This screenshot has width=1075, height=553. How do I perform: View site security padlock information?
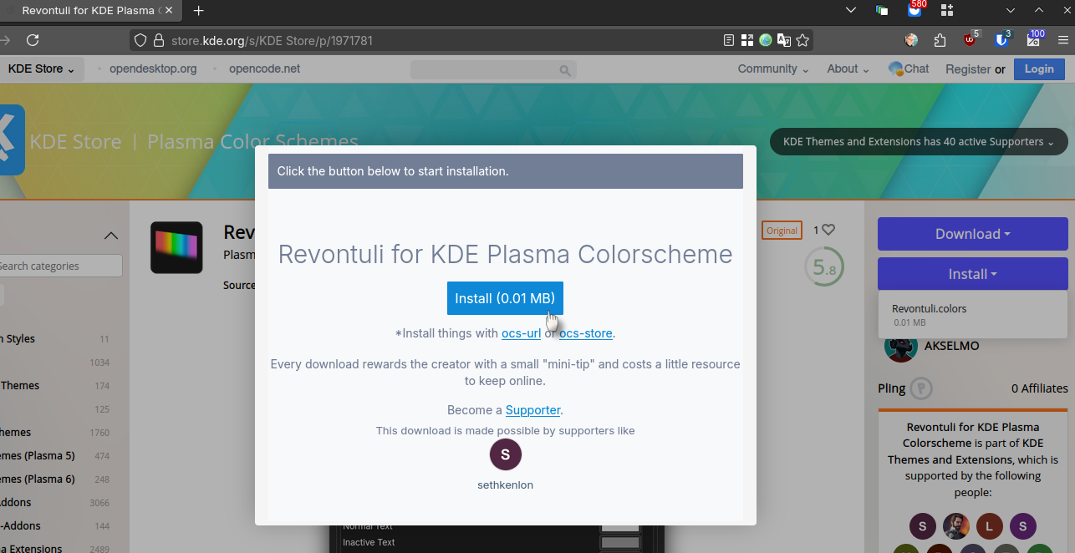pyautogui.click(x=159, y=40)
